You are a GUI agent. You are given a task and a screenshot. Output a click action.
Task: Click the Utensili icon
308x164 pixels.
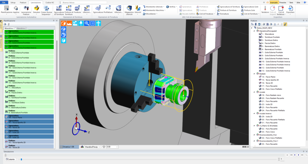(x=138, y=10)
